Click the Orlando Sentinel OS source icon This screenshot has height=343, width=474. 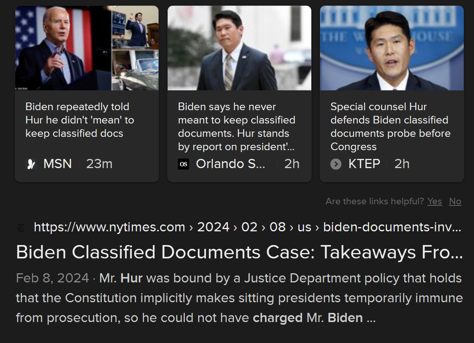[183, 164]
